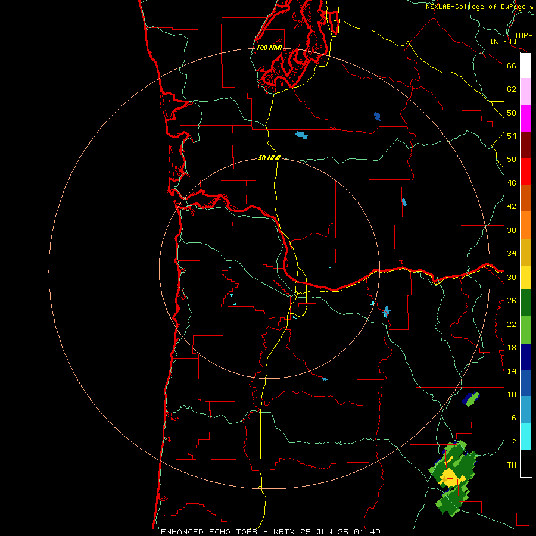
Task: Click the yellow core of the storm echo
Action: click(451, 478)
